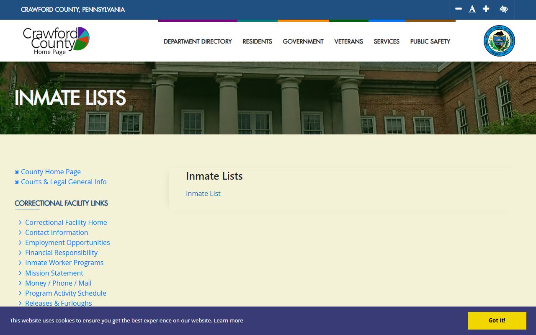Click the chevron beside Correctional Facility Home

(20, 222)
